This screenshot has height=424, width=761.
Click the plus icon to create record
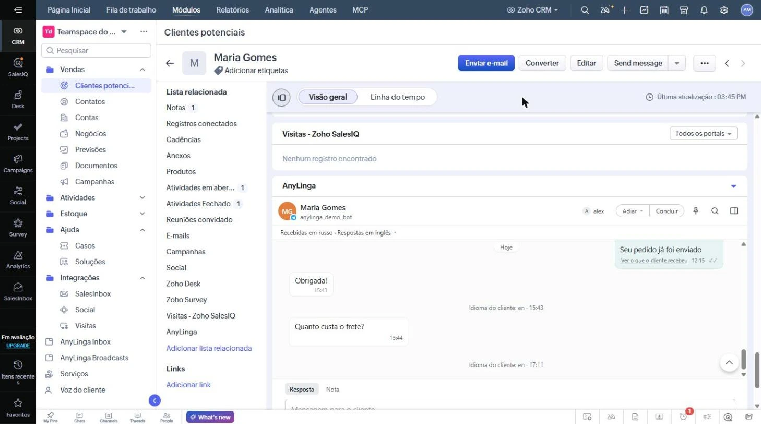[624, 10]
